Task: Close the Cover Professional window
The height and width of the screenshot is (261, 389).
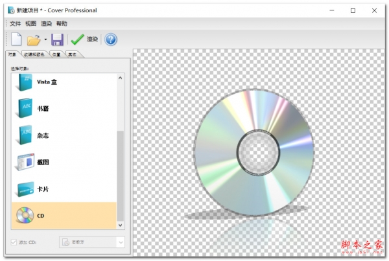Action: coord(374,10)
